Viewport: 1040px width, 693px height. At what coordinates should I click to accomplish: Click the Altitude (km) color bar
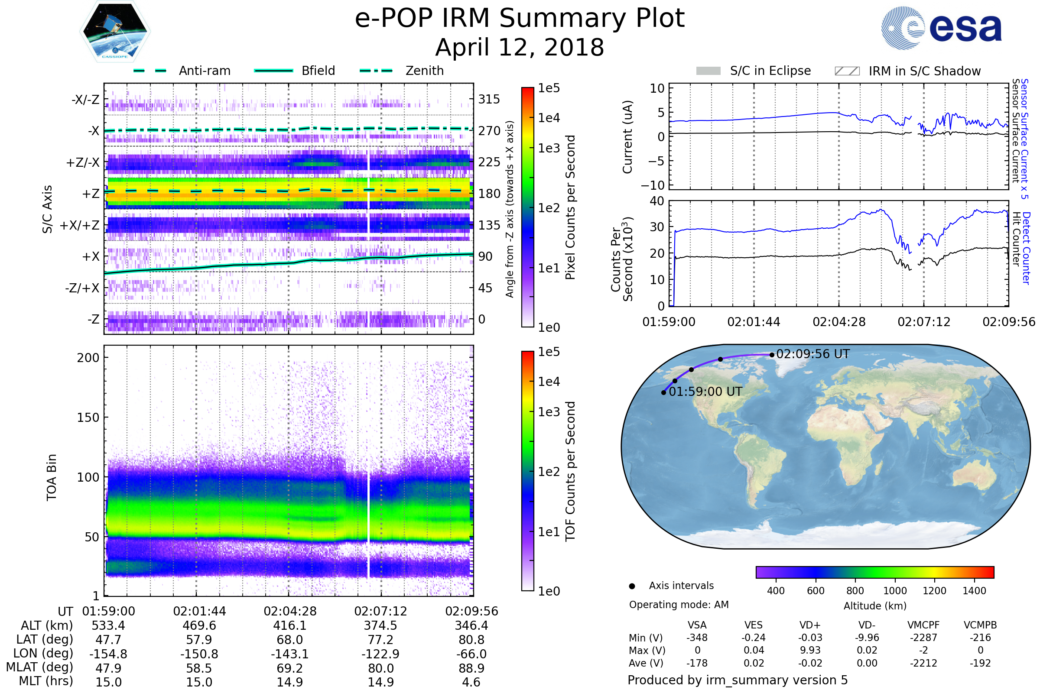[874, 572]
